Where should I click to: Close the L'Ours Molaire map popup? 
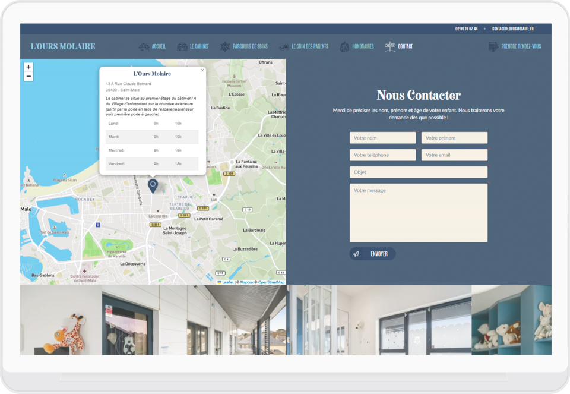[x=202, y=70]
